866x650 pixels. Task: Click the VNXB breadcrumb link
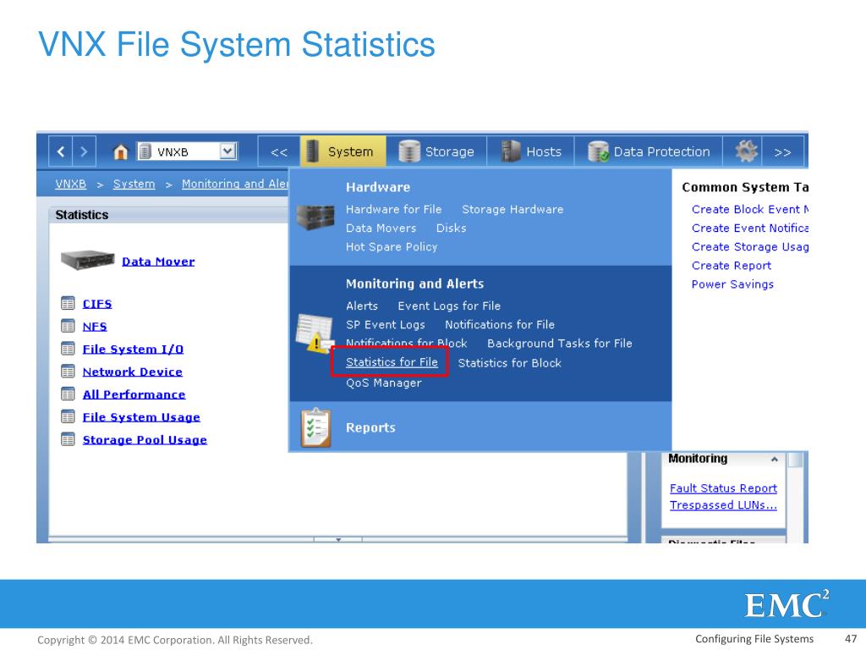[x=71, y=184]
